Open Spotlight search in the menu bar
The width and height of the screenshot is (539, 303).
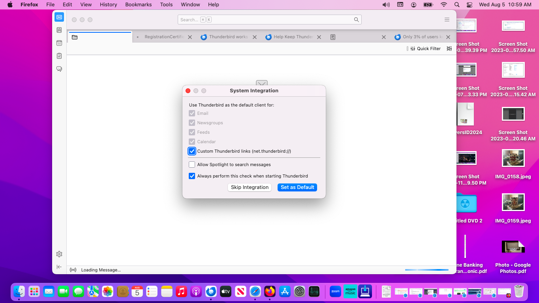coord(457,5)
